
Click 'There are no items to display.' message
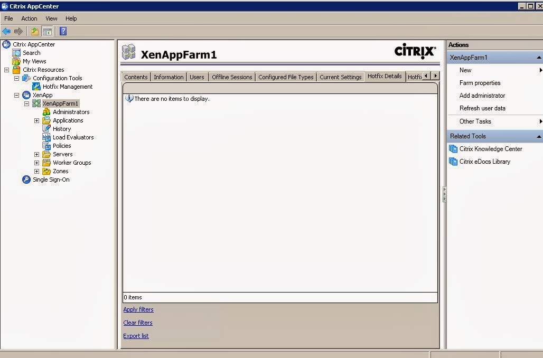(x=172, y=99)
